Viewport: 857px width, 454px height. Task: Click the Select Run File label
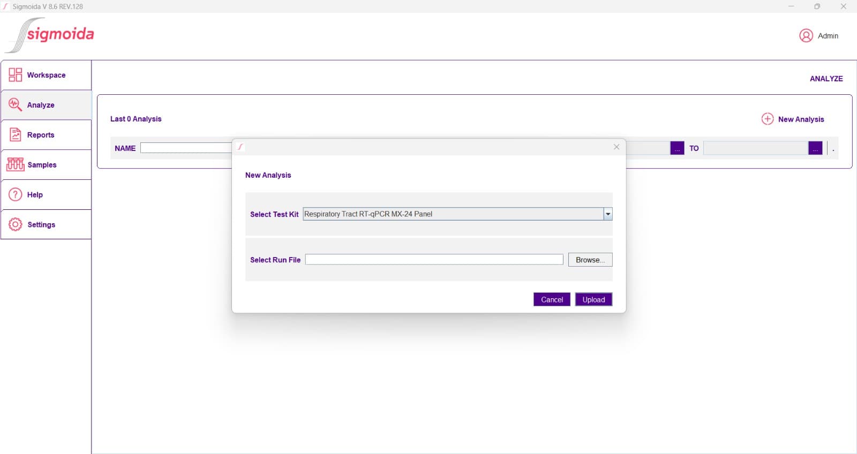pyautogui.click(x=275, y=260)
